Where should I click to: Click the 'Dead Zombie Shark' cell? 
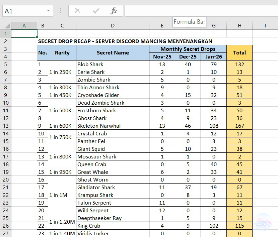pos(113,103)
